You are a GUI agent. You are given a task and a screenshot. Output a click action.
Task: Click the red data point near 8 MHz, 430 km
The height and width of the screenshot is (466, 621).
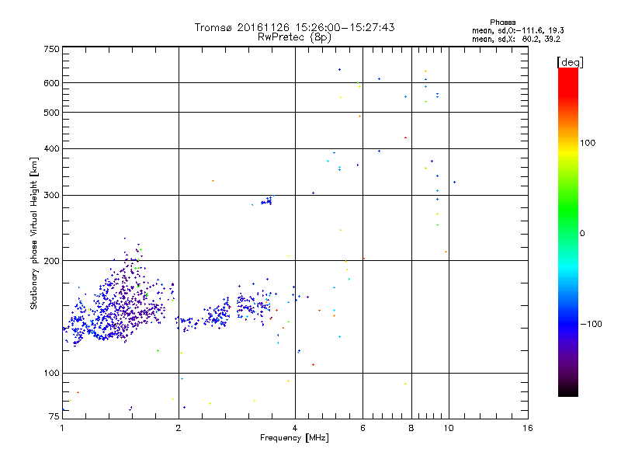pyautogui.click(x=405, y=137)
